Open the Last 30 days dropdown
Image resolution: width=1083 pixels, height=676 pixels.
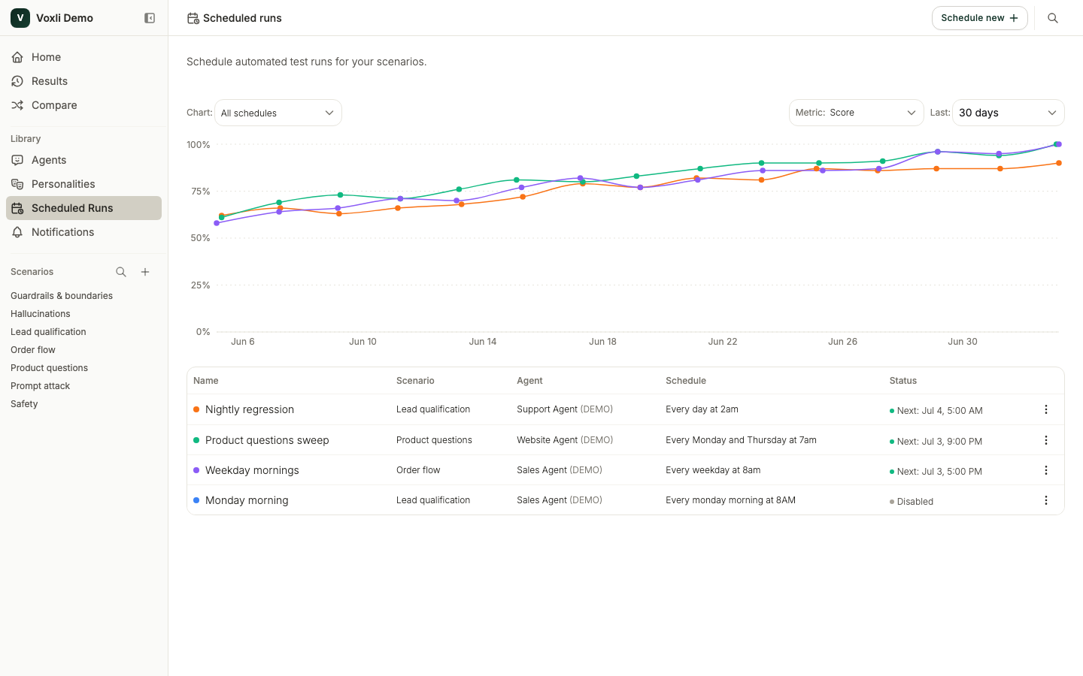coord(1008,113)
